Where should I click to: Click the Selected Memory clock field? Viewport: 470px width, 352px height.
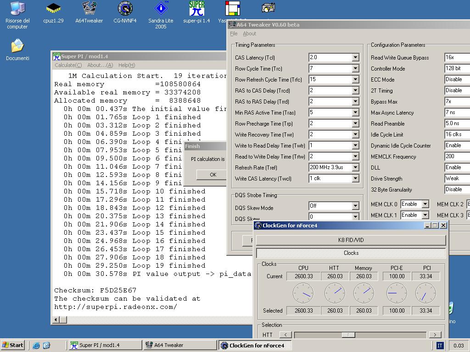[x=364, y=311]
